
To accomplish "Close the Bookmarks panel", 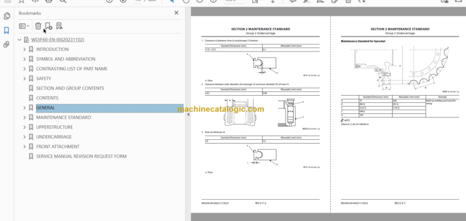I will pos(176,13).
